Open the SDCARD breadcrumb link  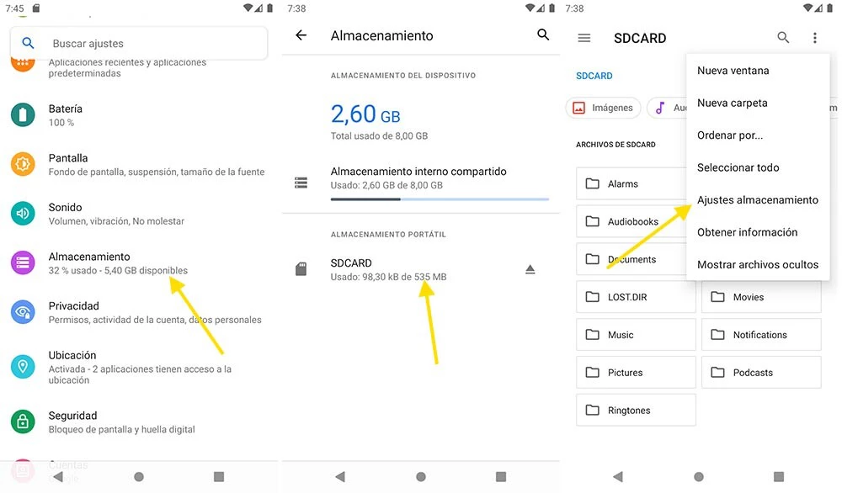[x=594, y=76]
